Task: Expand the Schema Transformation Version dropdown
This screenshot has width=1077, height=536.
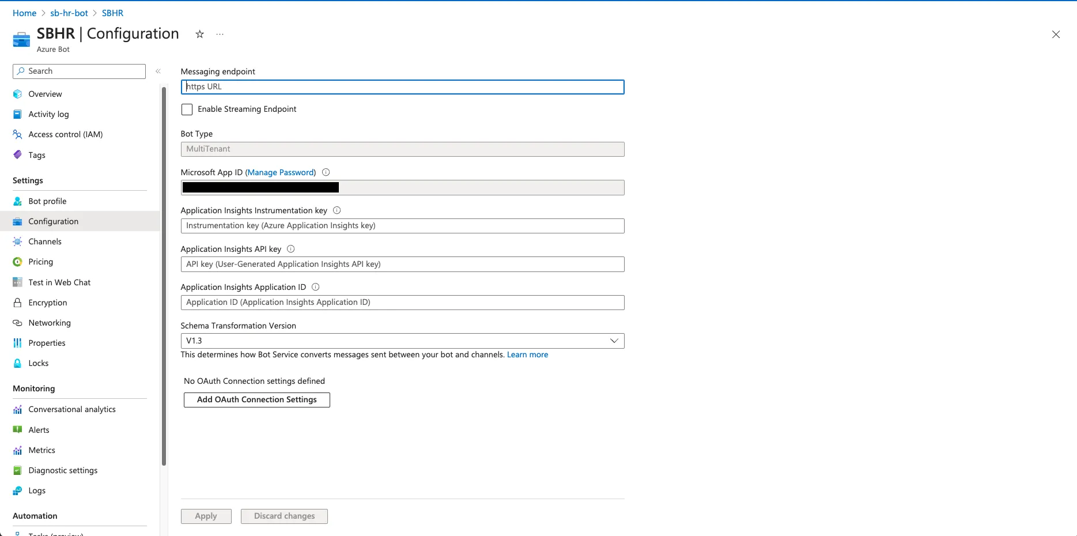Action: (x=402, y=341)
